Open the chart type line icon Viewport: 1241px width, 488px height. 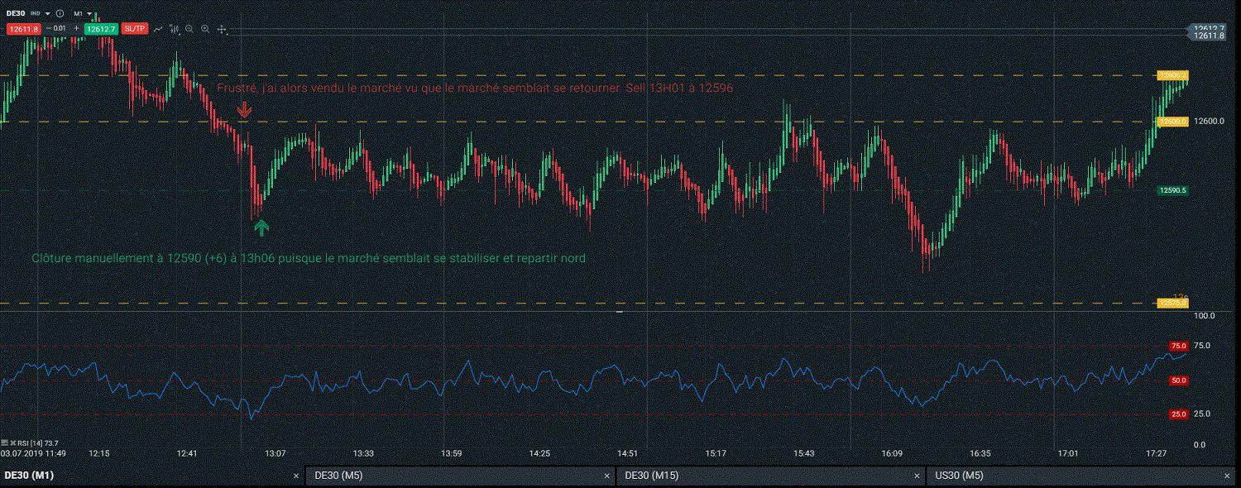pyautogui.click(x=158, y=29)
